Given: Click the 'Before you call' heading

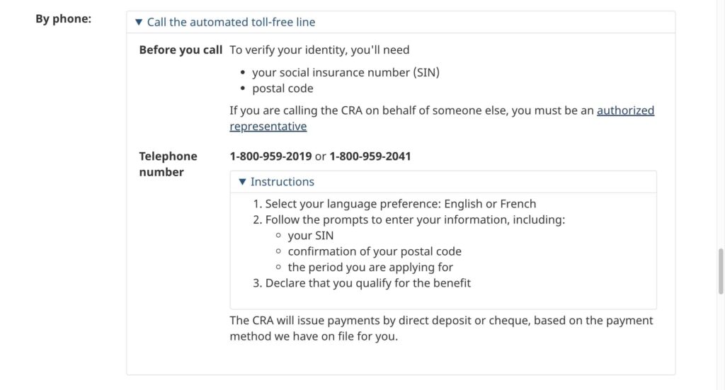Looking at the screenshot, I should 181,50.
